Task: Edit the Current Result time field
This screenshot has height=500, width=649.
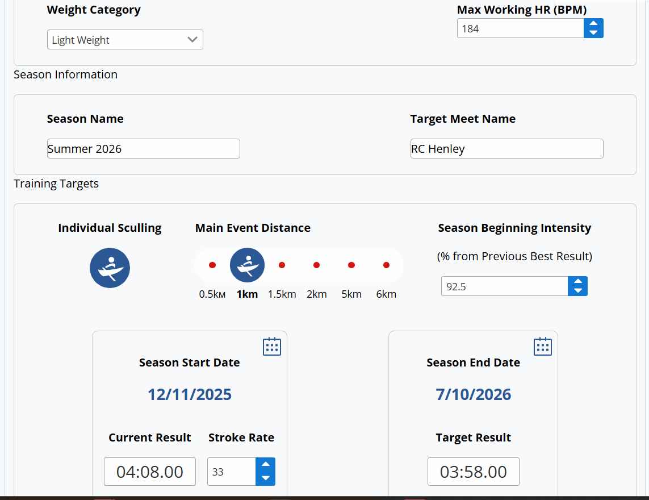Action: point(150,472)
